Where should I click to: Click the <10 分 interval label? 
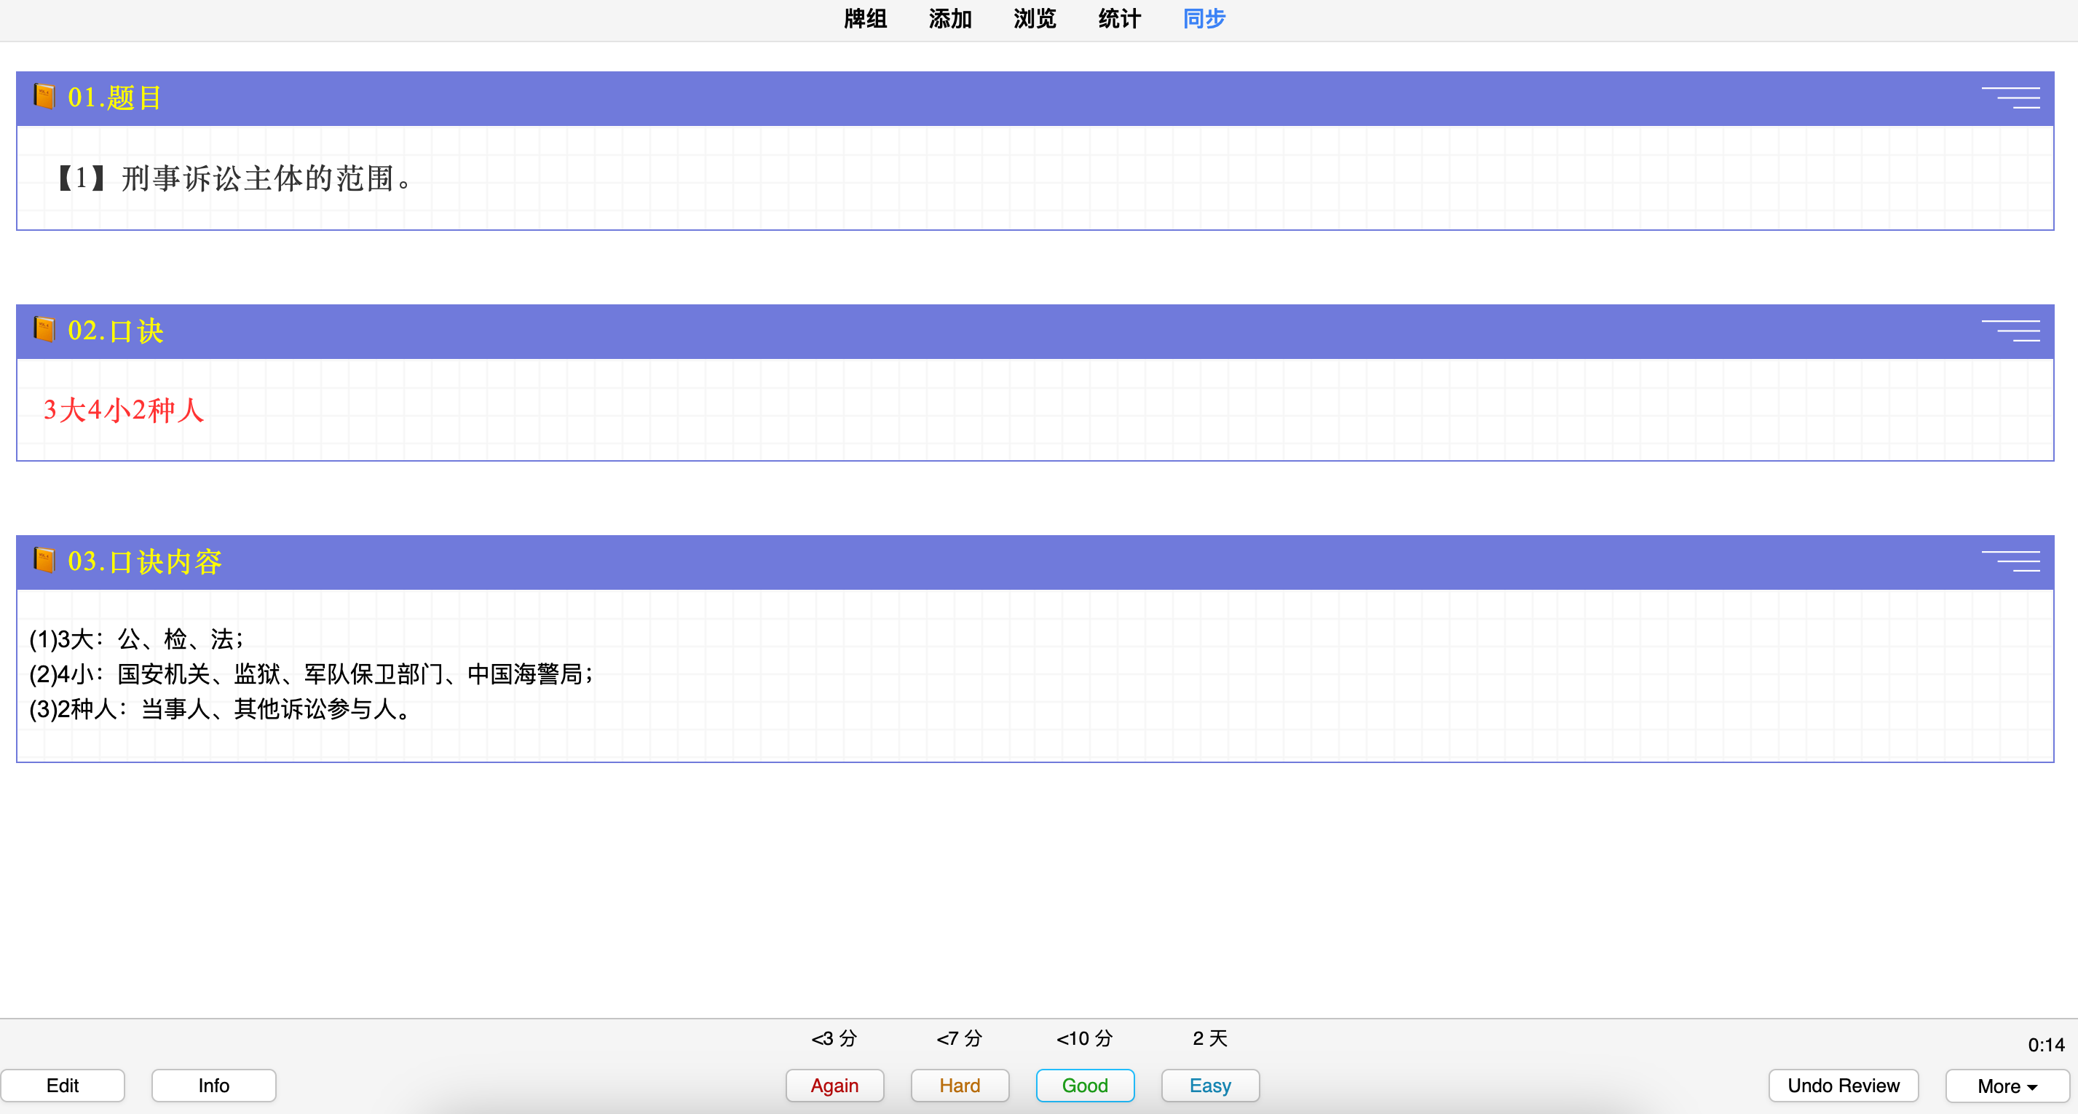tap(1084, 1038)
